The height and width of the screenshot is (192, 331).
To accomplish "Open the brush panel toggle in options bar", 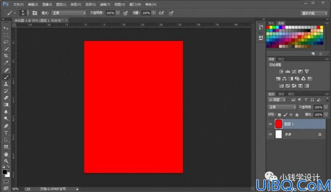I will [35, 13].
